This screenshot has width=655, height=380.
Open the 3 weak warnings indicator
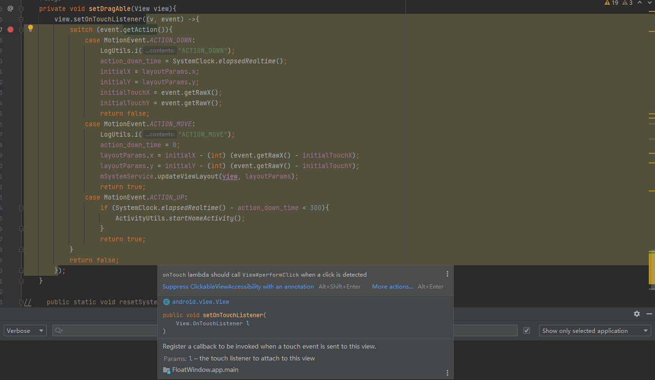coord(627,3)
